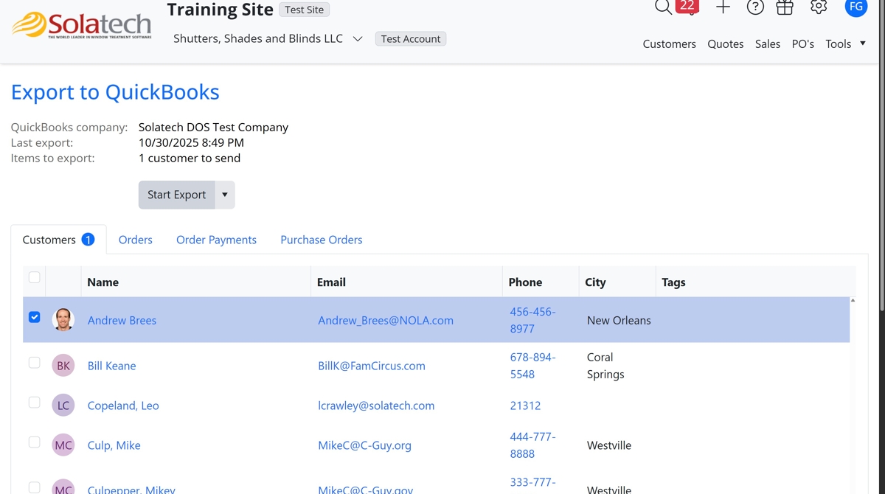Uncheck the Andrew Brees row checkbox
The height and width of the screenshot is (494, 885).
(x=34, y=317)
